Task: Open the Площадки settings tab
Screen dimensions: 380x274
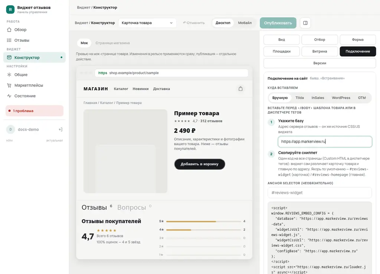Action: click(282, 51)
